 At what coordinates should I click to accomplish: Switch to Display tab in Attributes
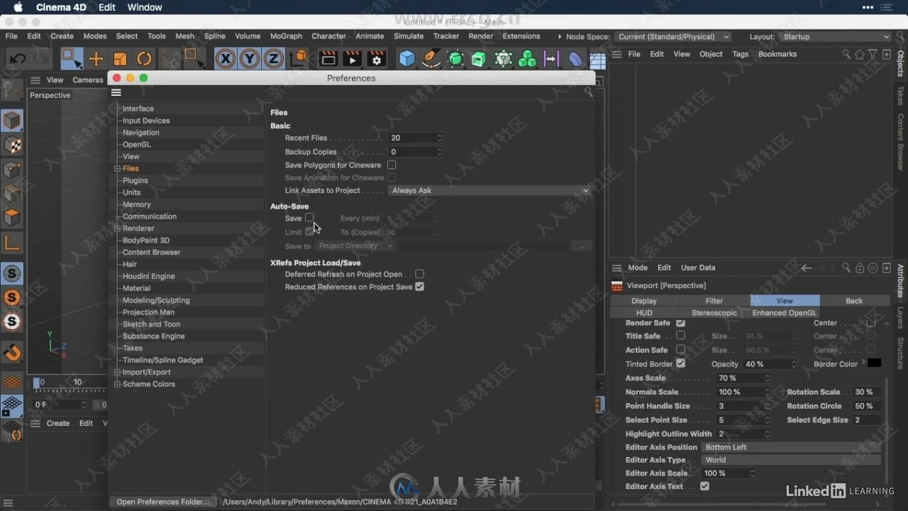pos(644,301)
